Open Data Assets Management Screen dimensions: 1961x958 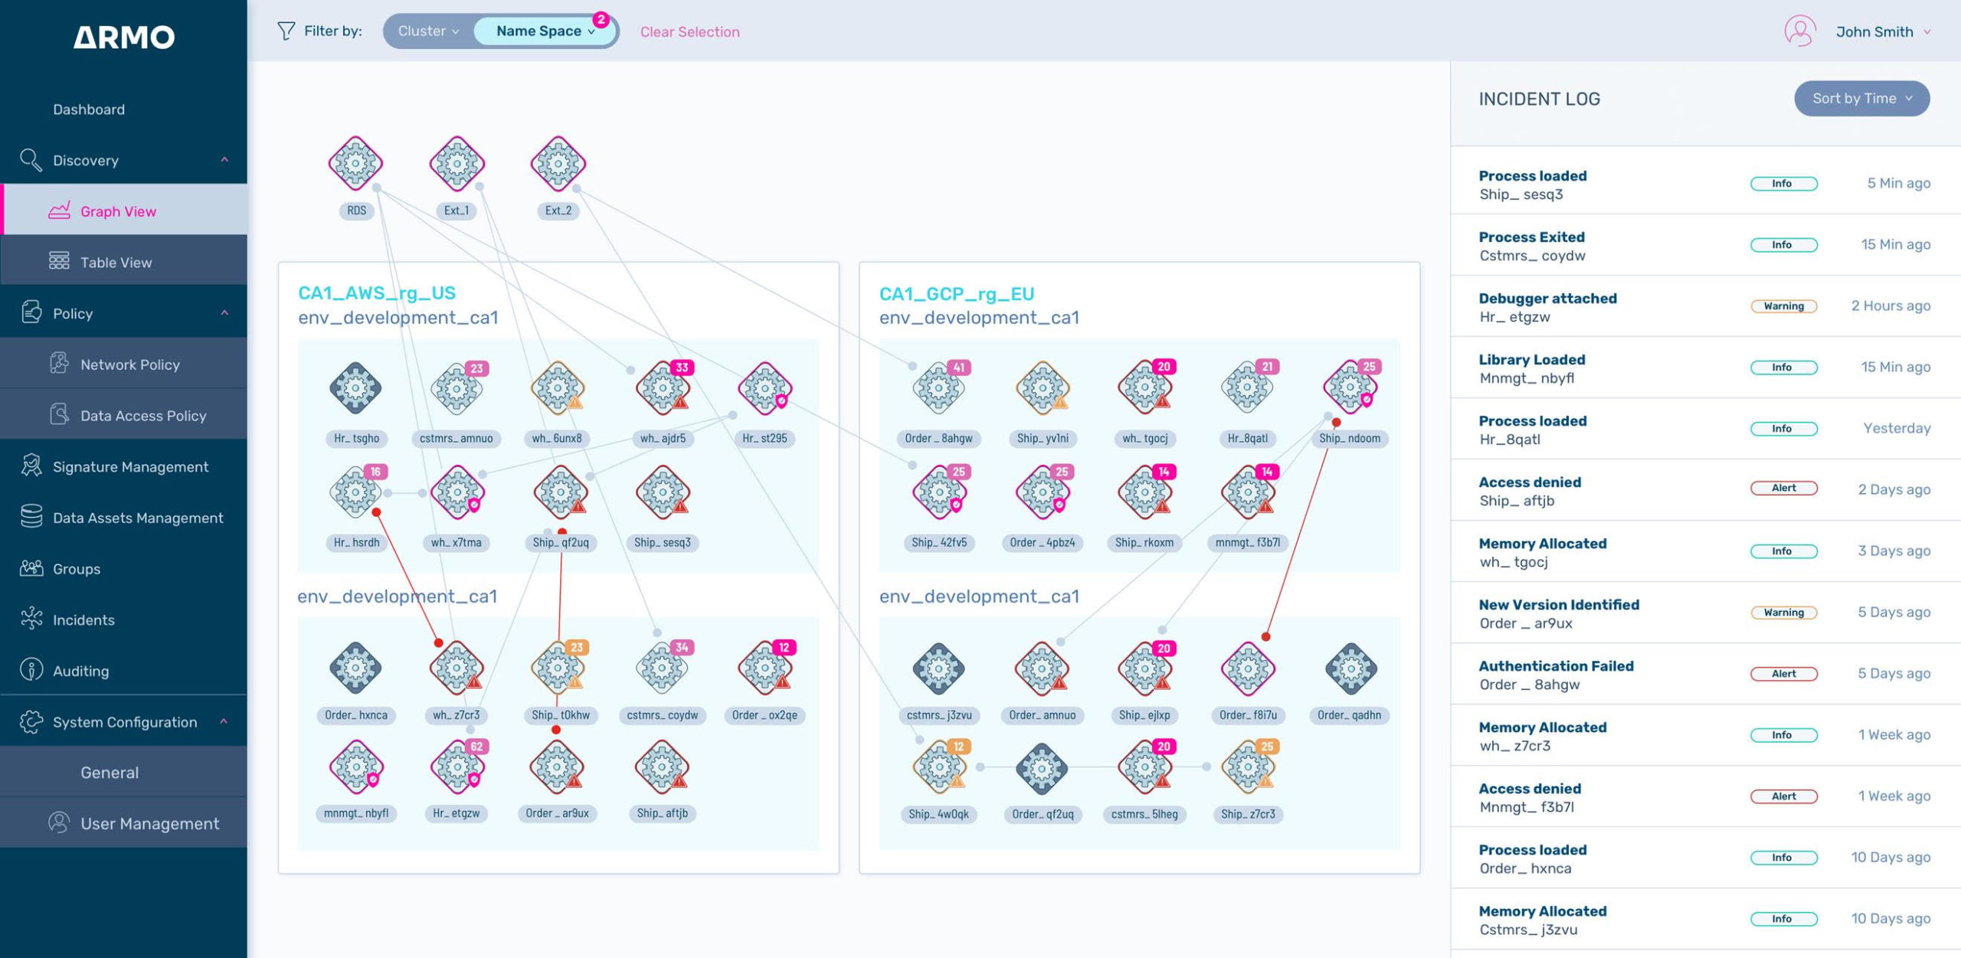(x=123, y=517)
